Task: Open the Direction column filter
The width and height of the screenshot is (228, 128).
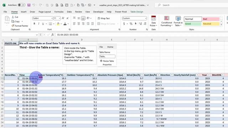Action: click(172, 75)
